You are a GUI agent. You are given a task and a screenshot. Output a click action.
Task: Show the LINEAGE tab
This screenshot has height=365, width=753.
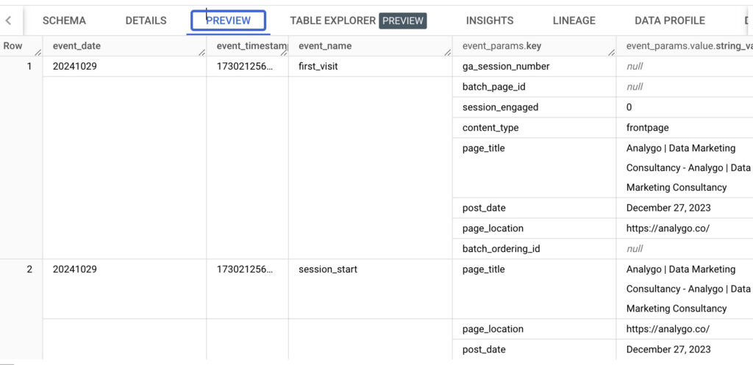click(x=574, y=21)
